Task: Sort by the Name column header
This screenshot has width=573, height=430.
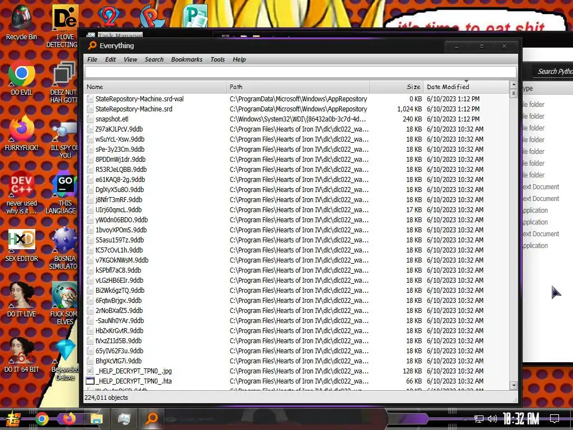Action: 156,87
